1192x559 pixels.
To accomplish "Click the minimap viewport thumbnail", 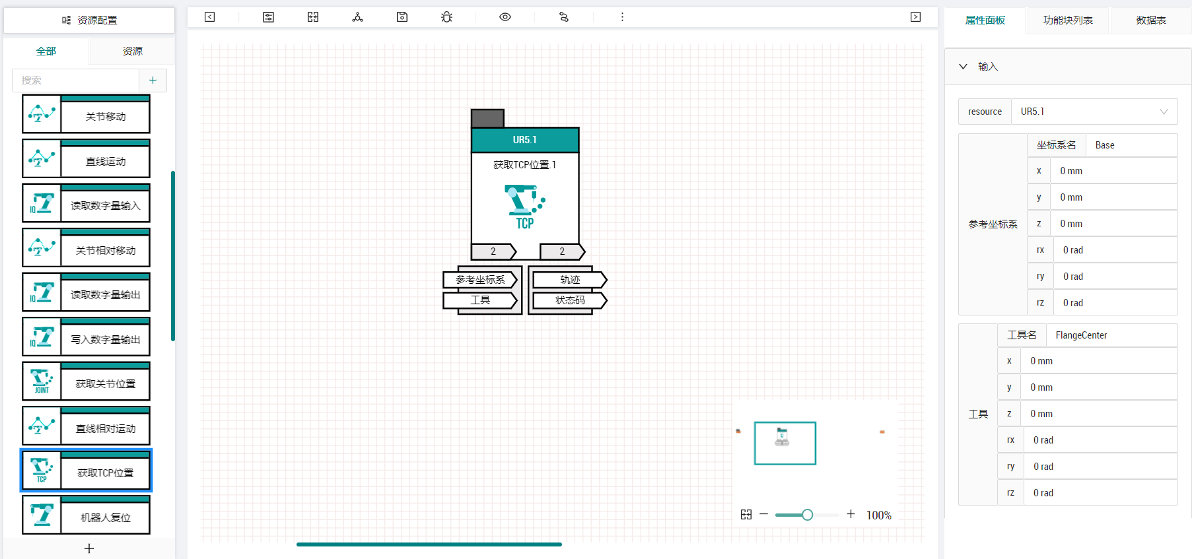I will click(x=785, y=444).
